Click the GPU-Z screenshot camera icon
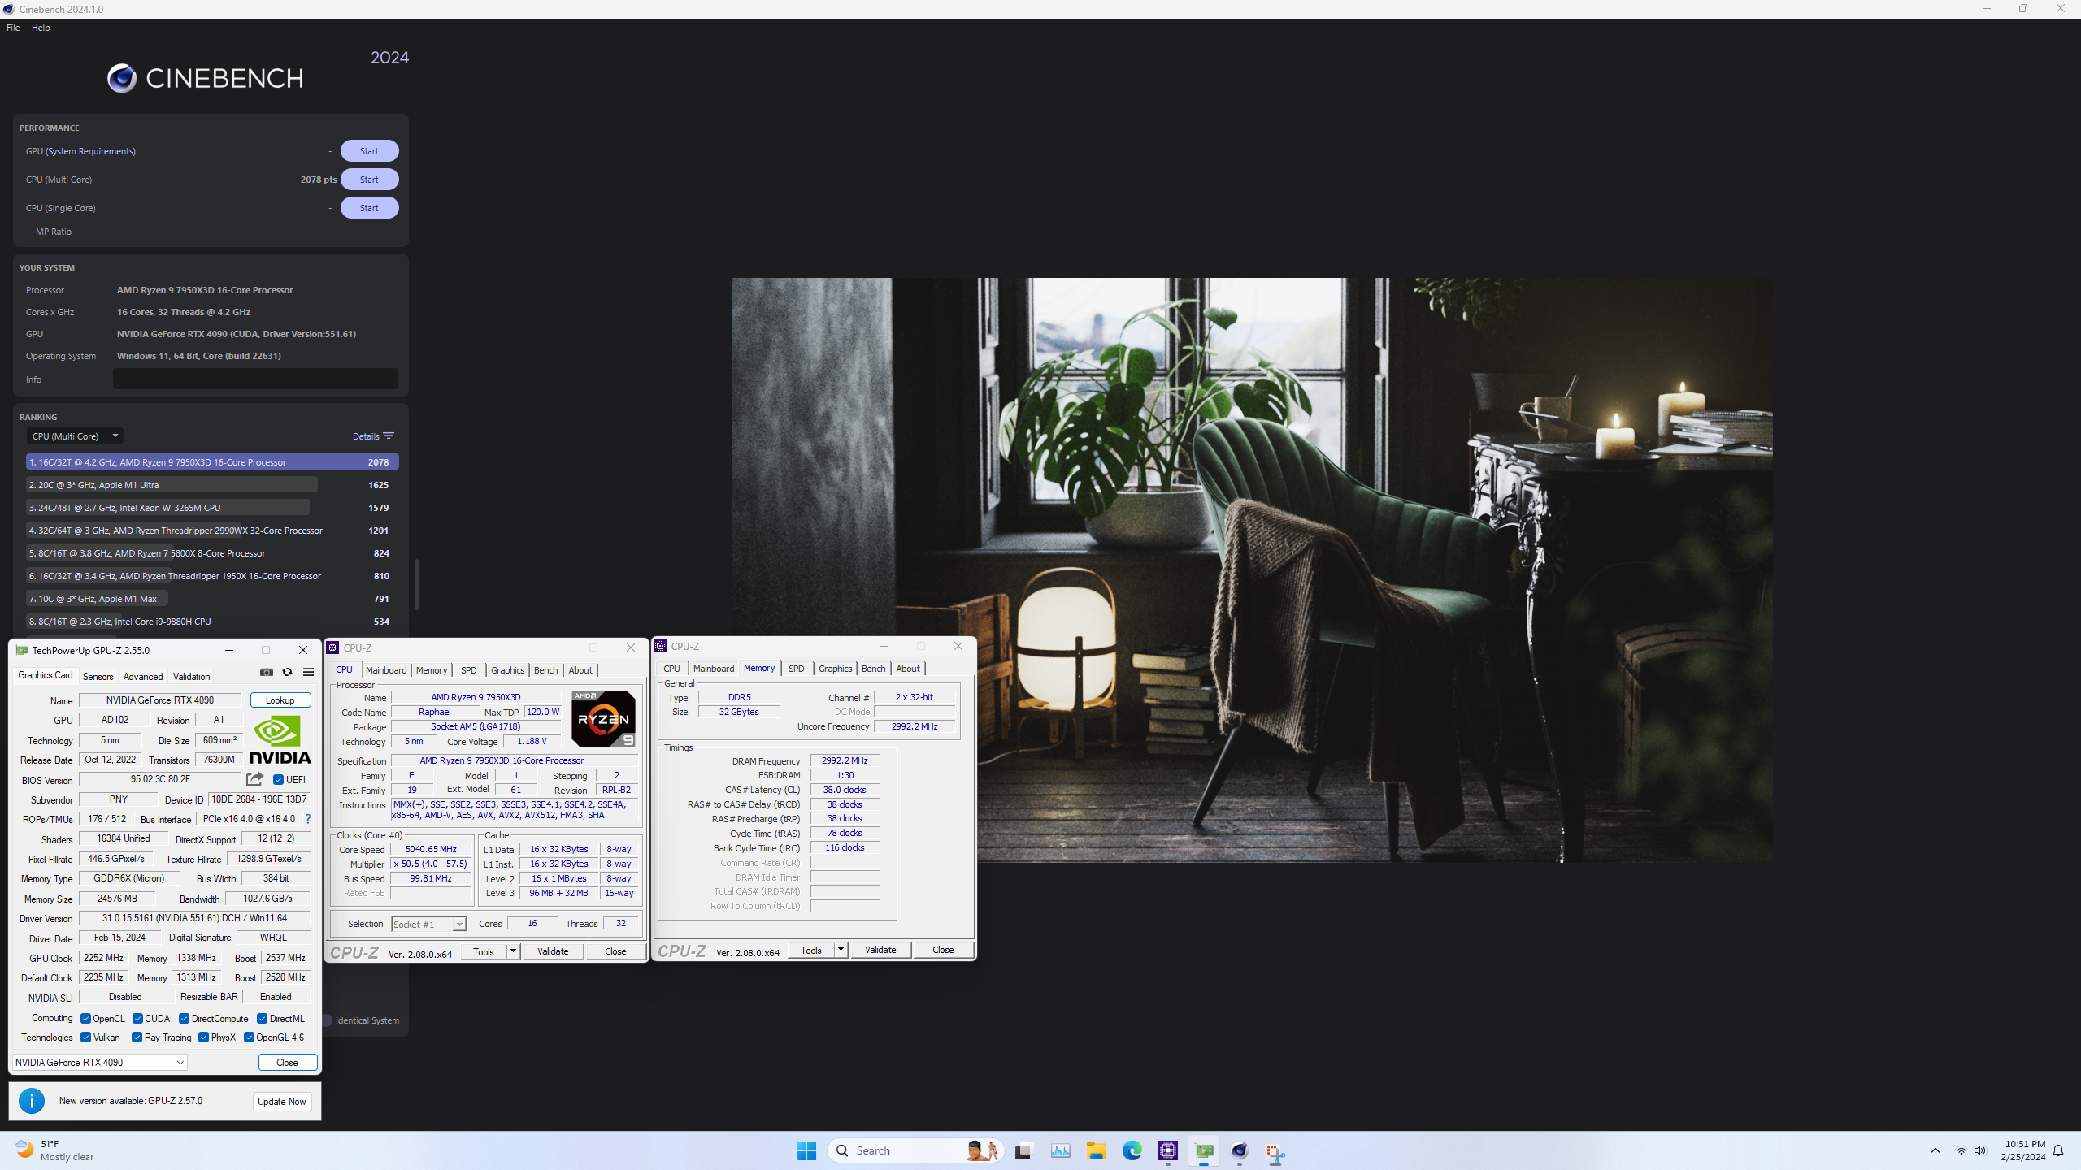 click(267, 672)
